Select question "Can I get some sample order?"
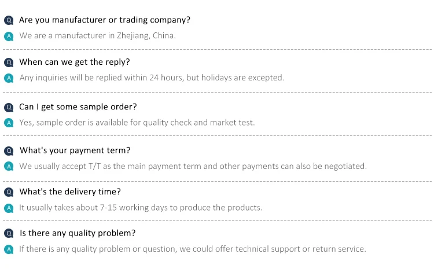Viewport: 434px width, 276px height. point(78,107)
